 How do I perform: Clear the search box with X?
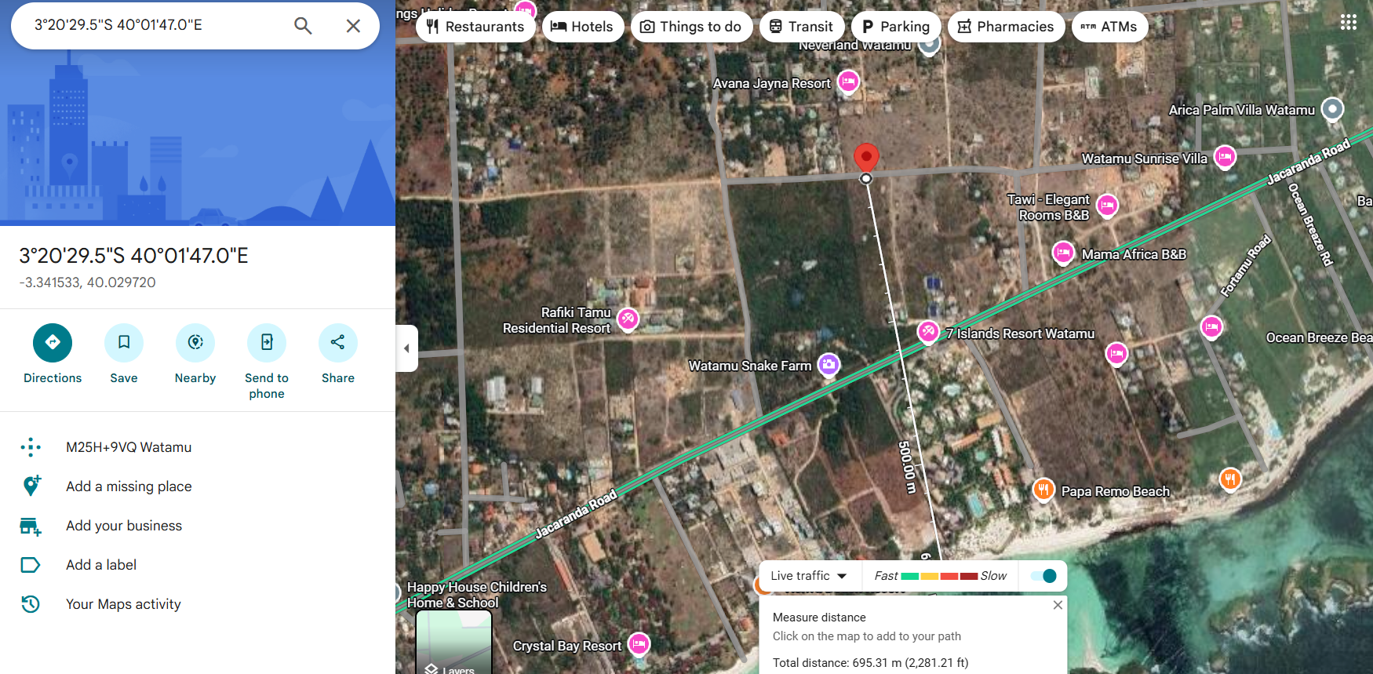pos(353,26)
